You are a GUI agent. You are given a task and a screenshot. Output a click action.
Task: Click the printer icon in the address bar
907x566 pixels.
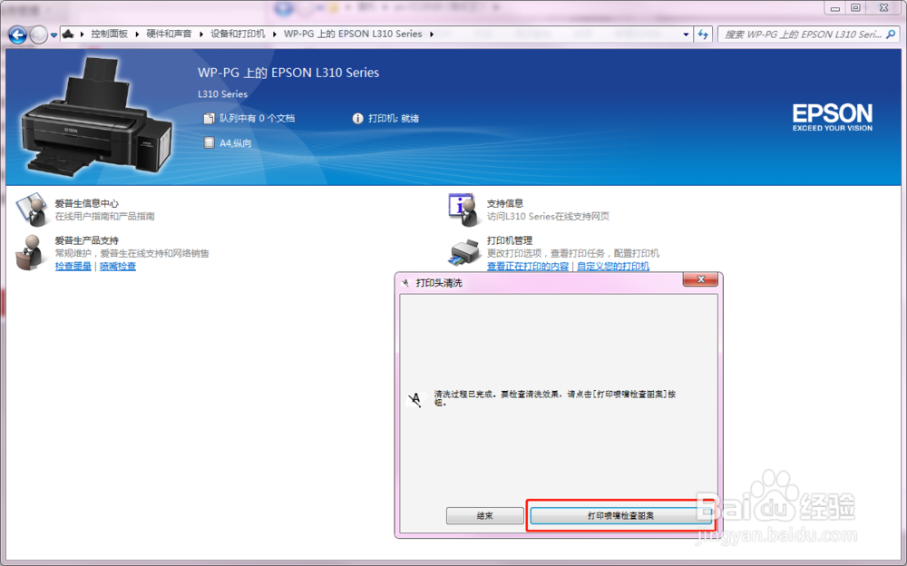pos(68,34)
